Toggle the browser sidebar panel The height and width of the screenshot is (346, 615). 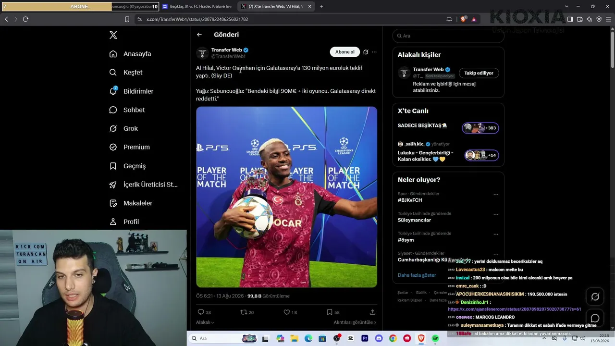570,19
